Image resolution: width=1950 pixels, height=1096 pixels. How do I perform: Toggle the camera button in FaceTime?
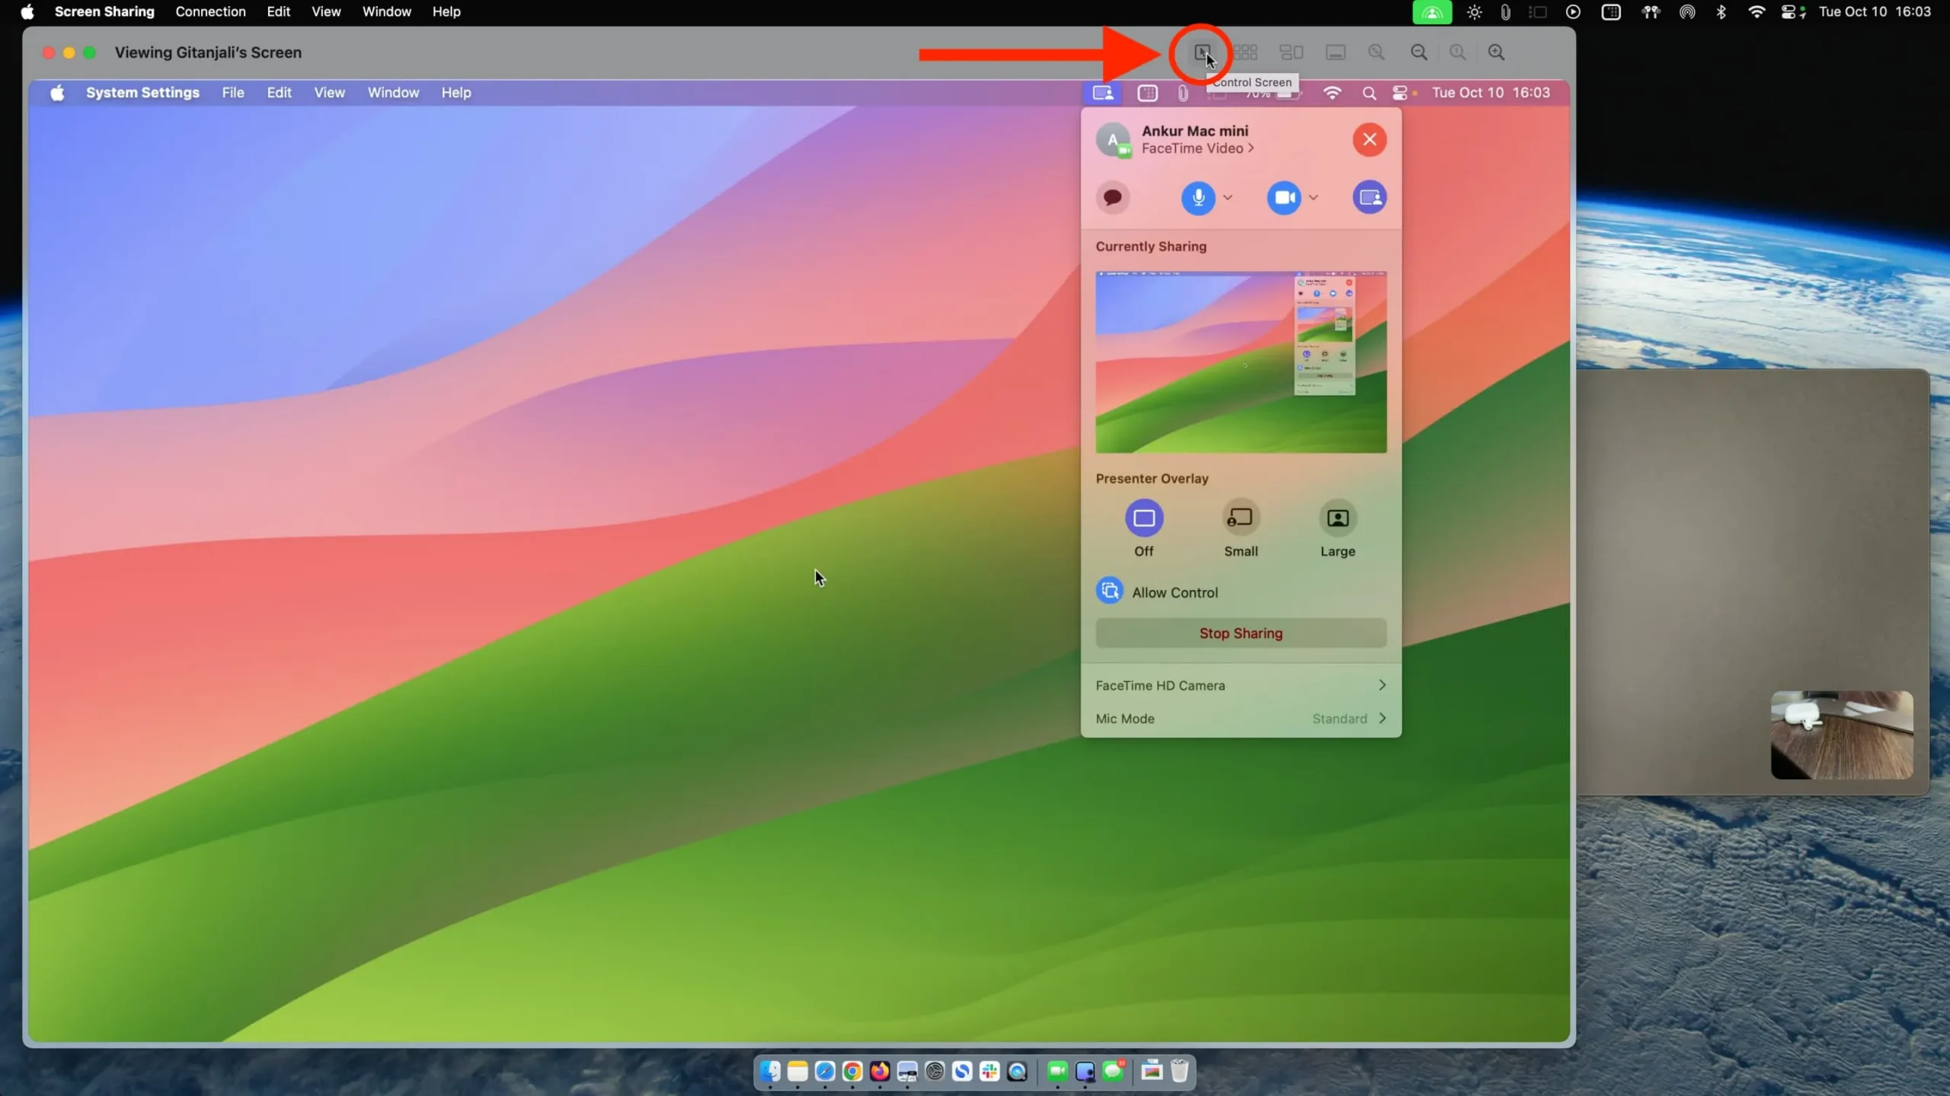coord(1283,196)
